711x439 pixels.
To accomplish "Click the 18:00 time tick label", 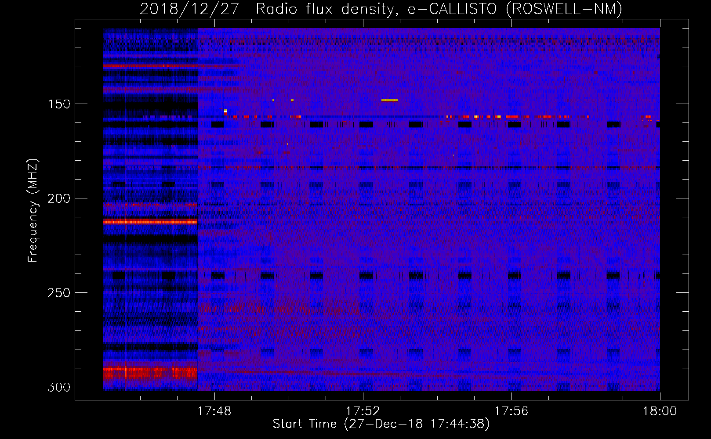I will point(660,411).
